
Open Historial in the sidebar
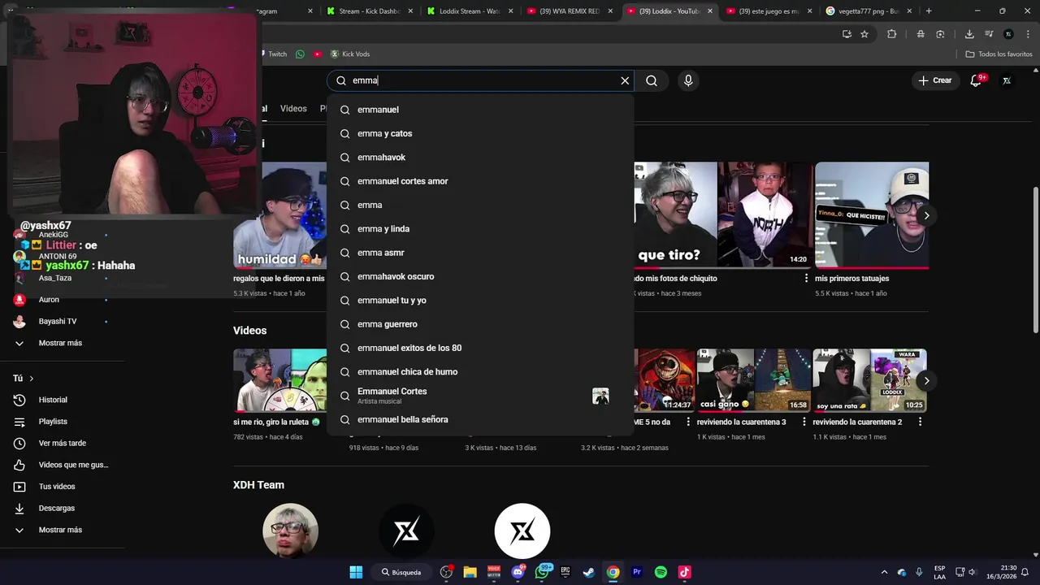(62, 400)
